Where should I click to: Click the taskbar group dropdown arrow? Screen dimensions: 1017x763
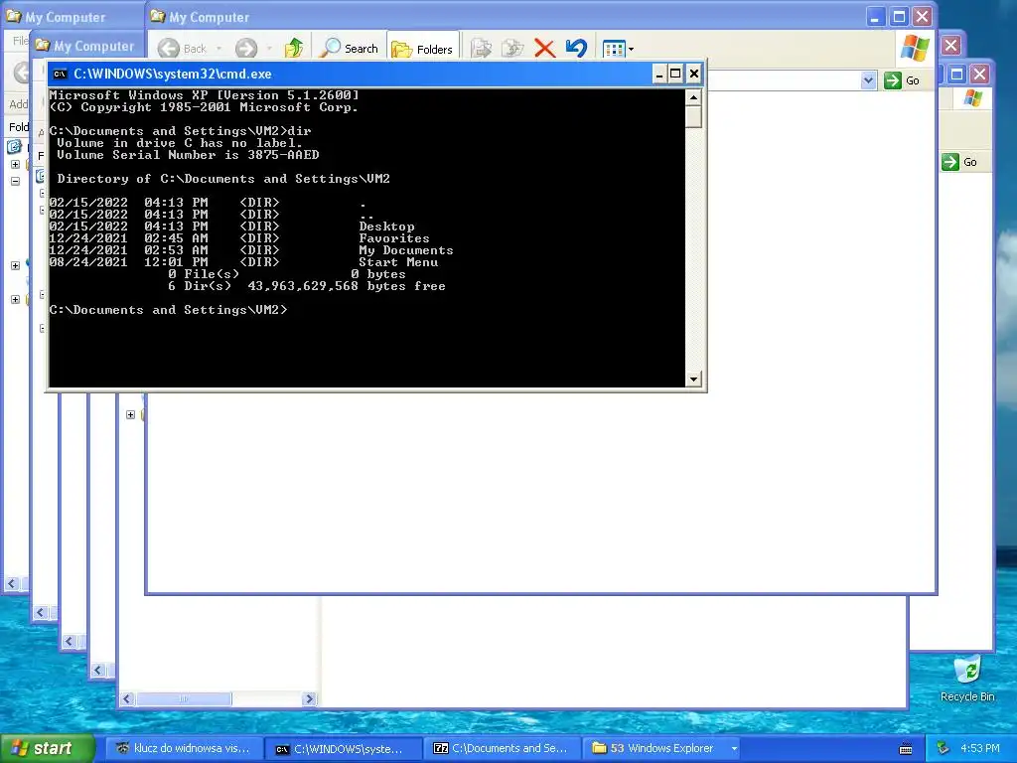pyautogui.click(x=734, y=748)
